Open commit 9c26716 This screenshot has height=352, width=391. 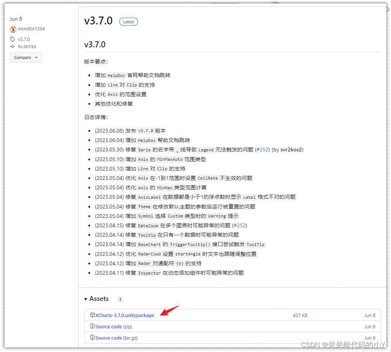(x=27, y=47)
